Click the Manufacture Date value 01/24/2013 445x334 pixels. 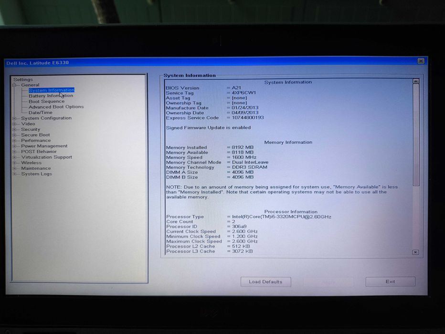[245, 108]
